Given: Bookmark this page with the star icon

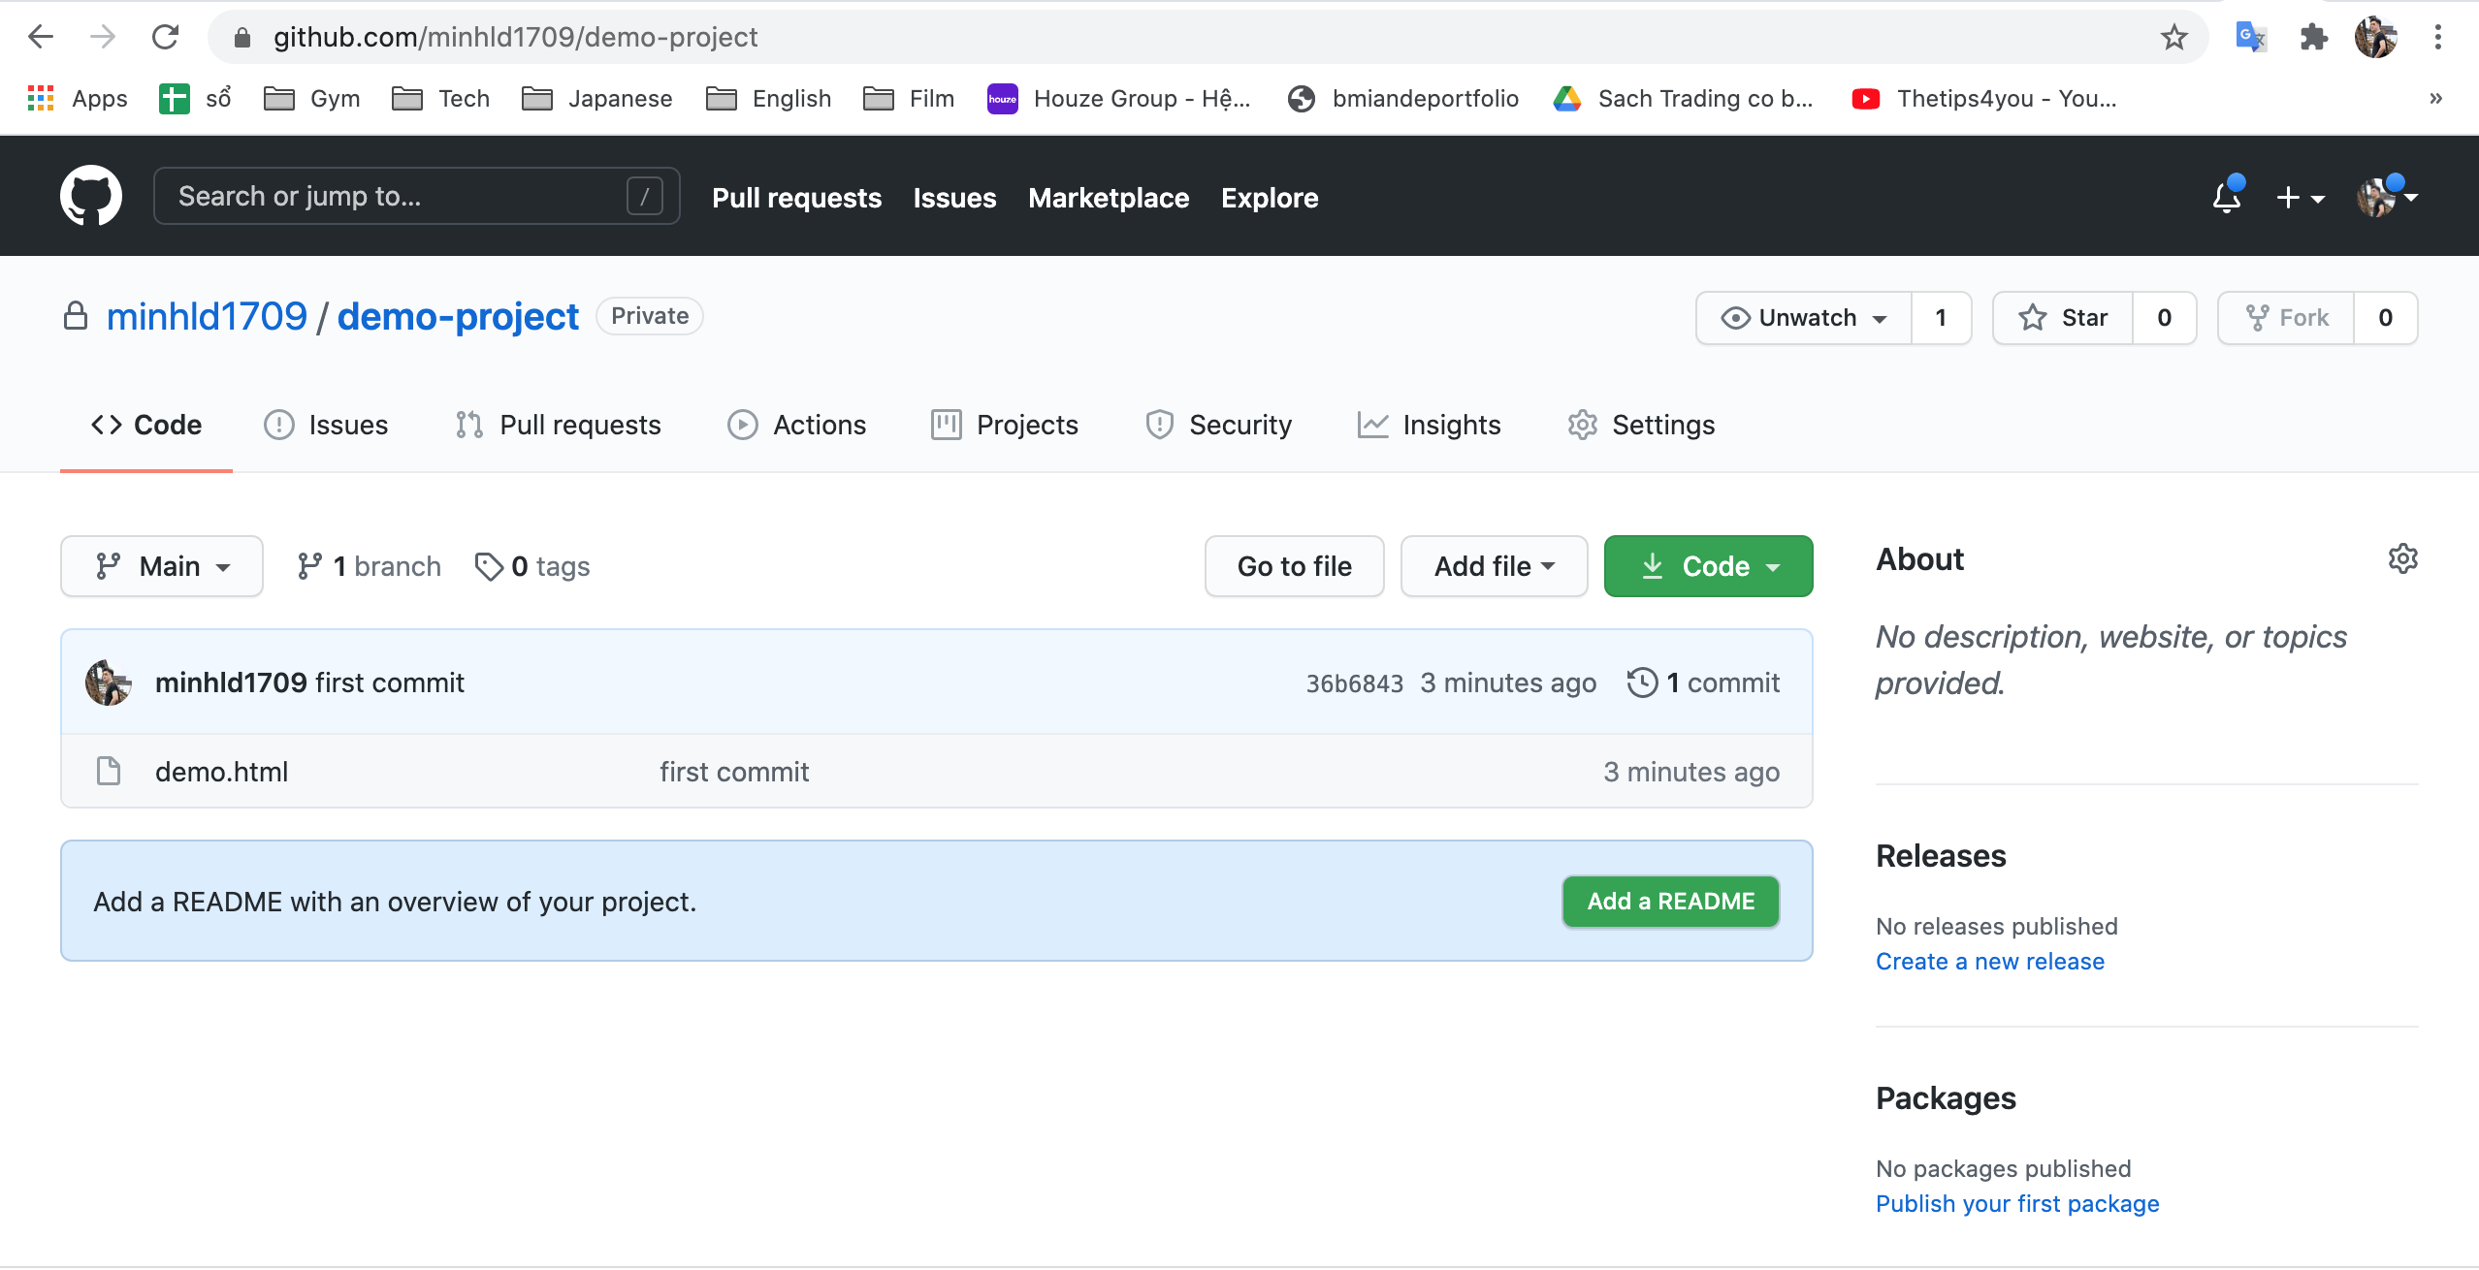Looking at the screenshot, I should [2173, 37].
